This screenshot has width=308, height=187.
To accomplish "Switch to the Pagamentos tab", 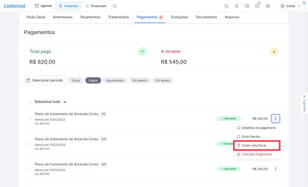I will [x=150, y=17].
